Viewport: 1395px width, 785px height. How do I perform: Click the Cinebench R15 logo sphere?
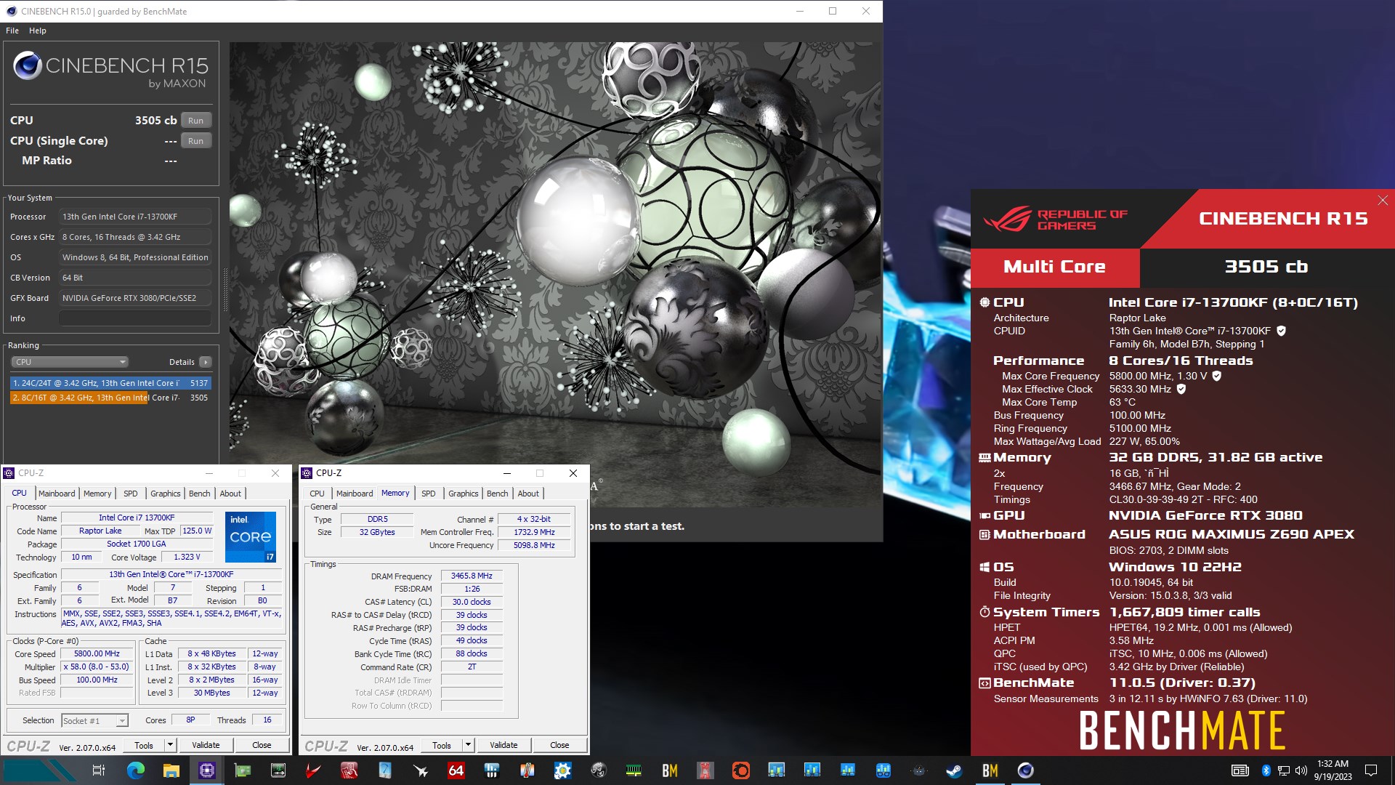tap(28, 66)
